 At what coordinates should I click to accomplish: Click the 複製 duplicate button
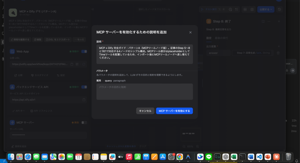tap(37, 39)
